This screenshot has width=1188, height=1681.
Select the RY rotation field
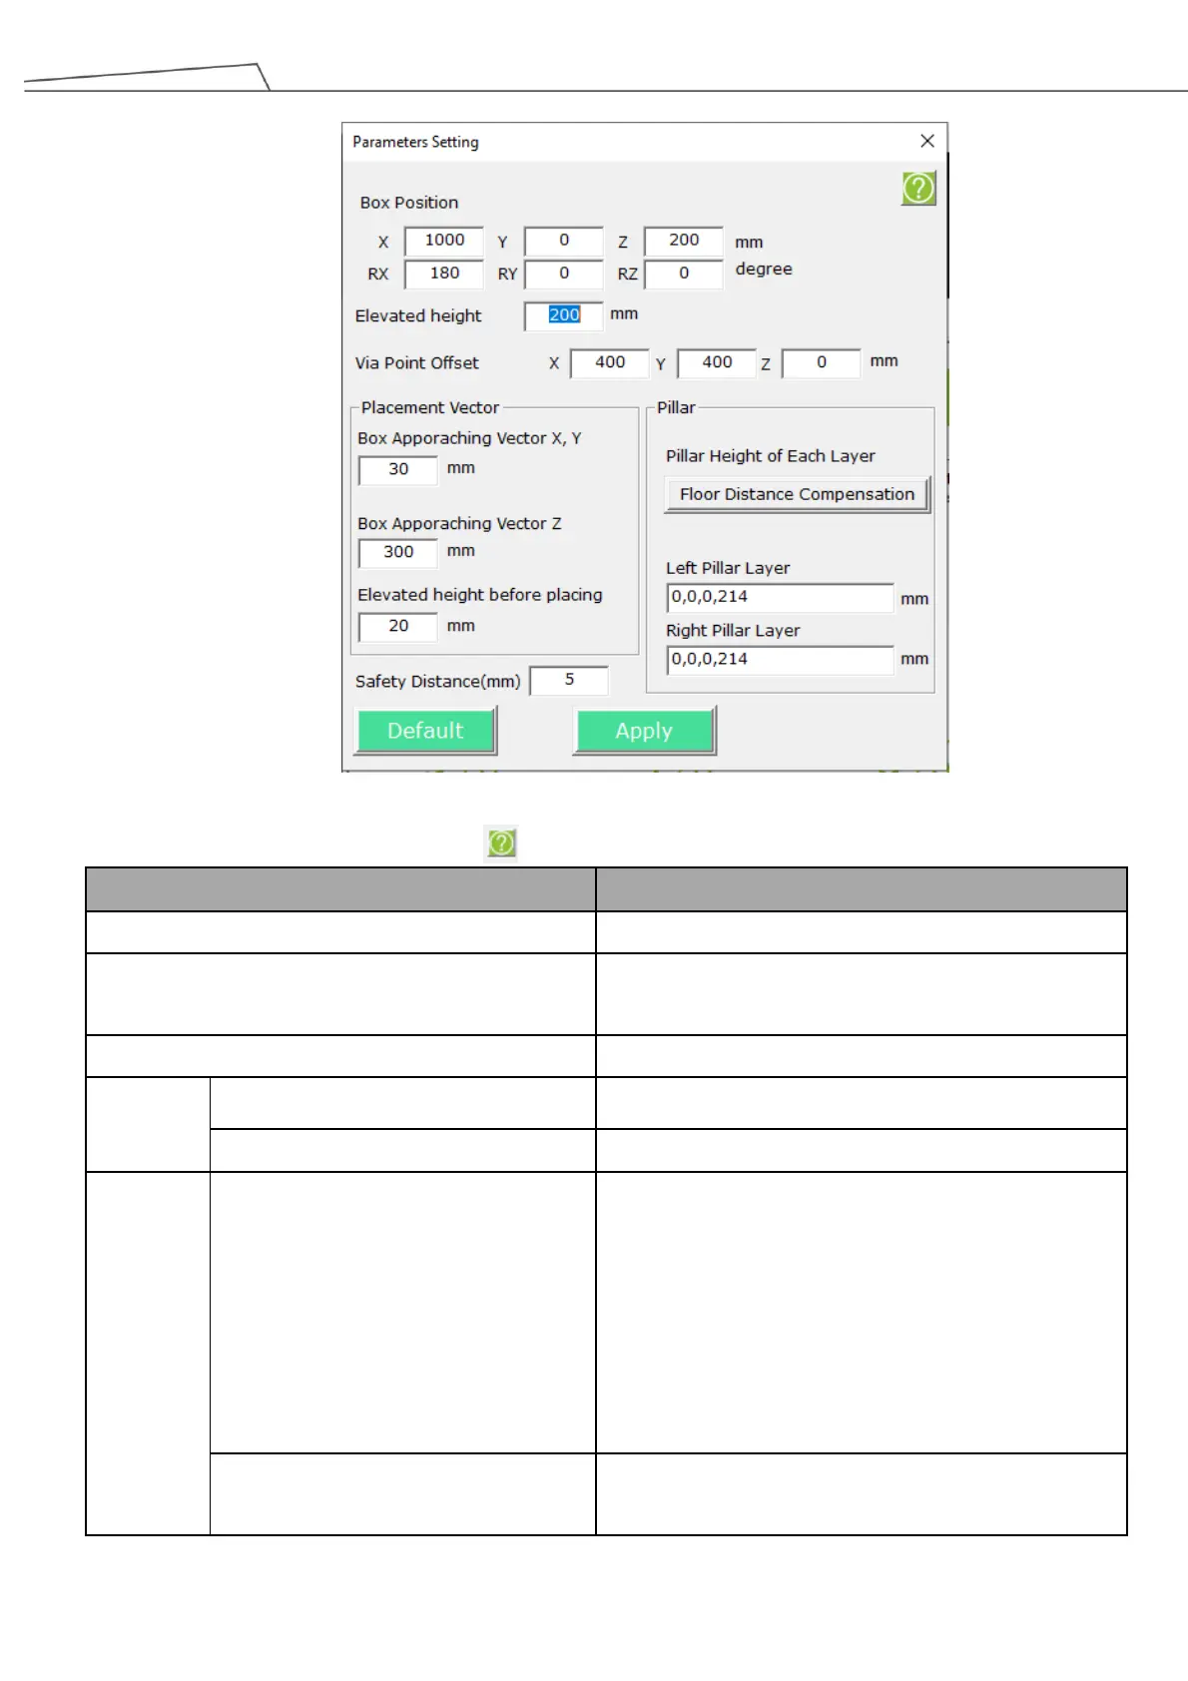[x=564, y=274]
